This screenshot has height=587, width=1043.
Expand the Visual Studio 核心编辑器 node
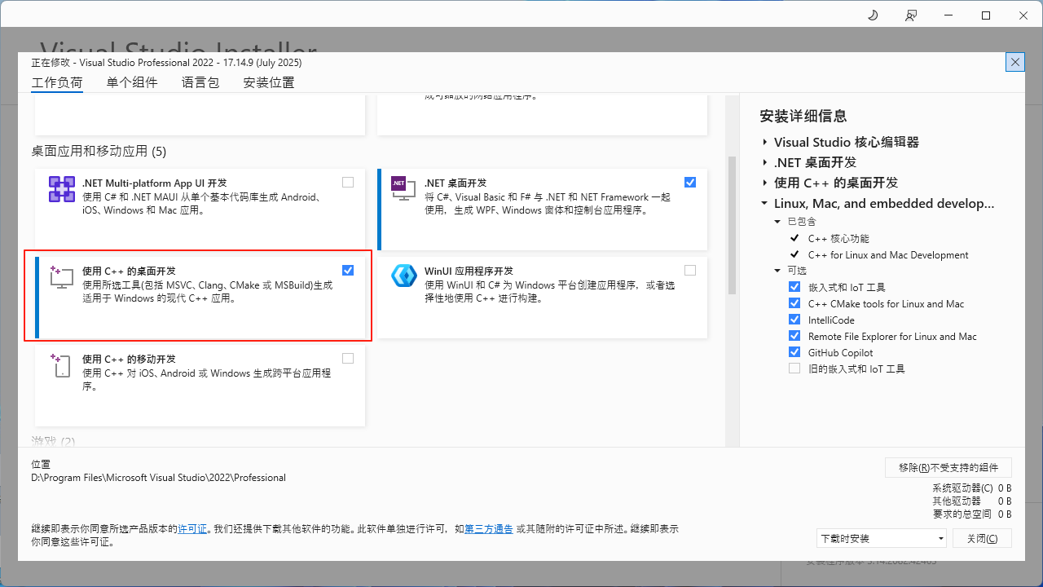click(764, 142)
